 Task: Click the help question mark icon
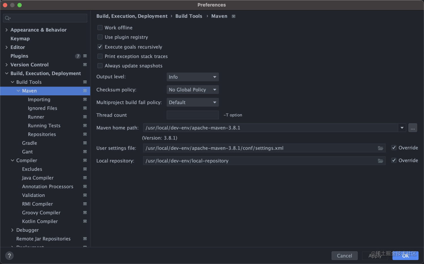[x=9, y=256]
